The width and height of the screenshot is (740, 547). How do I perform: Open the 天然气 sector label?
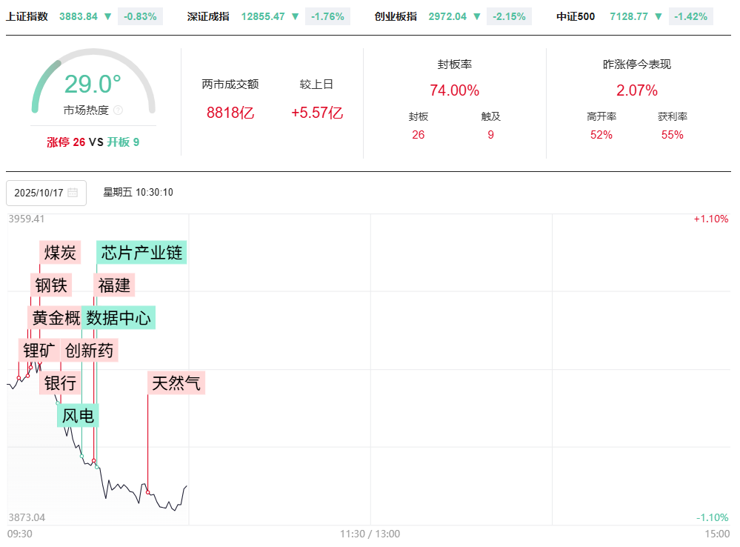(x=176, y=383)
